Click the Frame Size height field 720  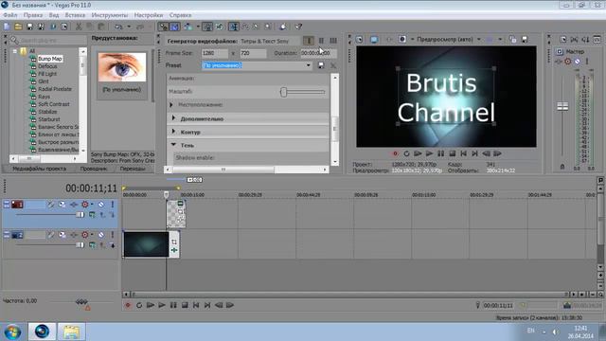(253, 53)
